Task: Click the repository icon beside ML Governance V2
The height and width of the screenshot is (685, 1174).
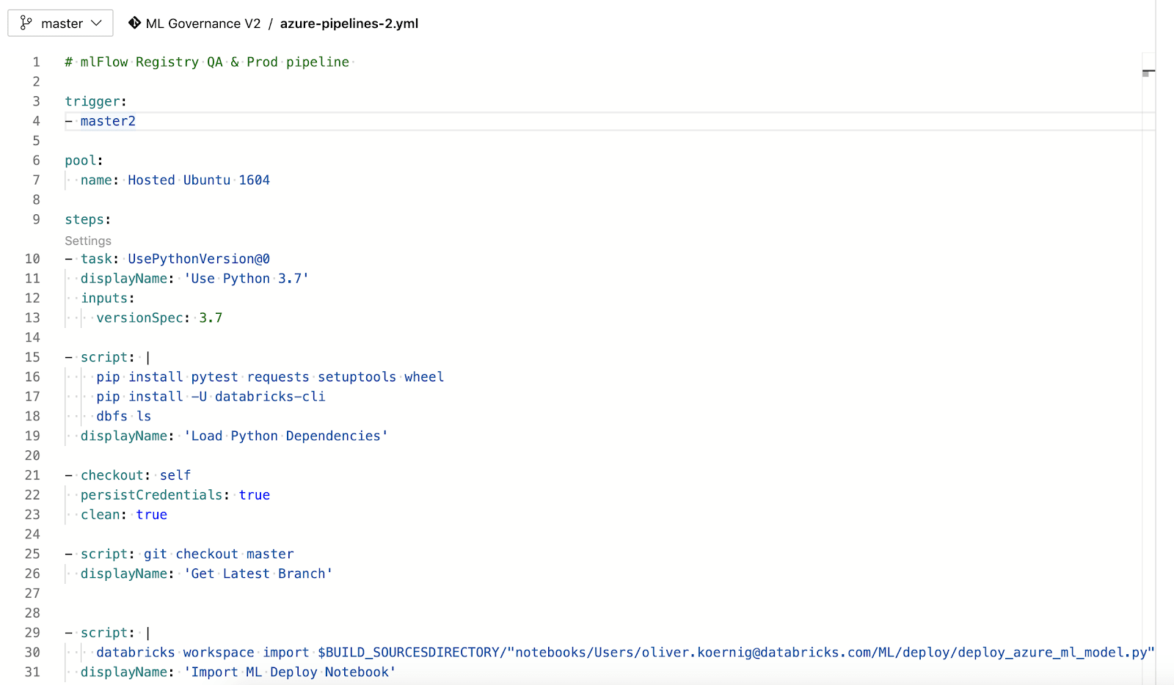Action: 134,23
